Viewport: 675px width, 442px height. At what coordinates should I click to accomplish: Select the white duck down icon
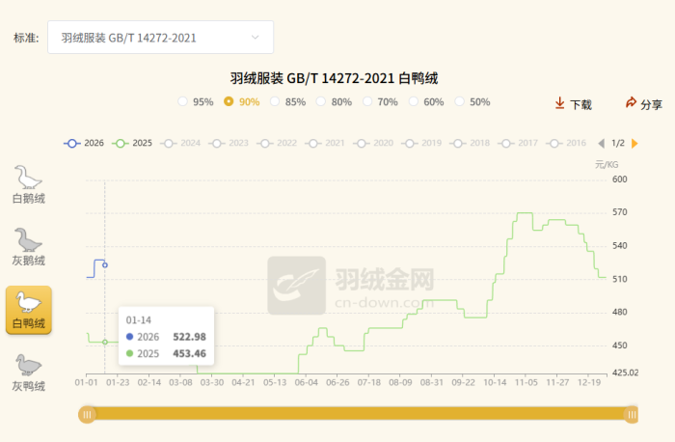(29, 303)
